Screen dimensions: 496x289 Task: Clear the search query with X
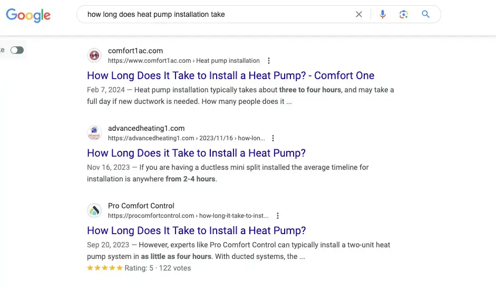359,14
